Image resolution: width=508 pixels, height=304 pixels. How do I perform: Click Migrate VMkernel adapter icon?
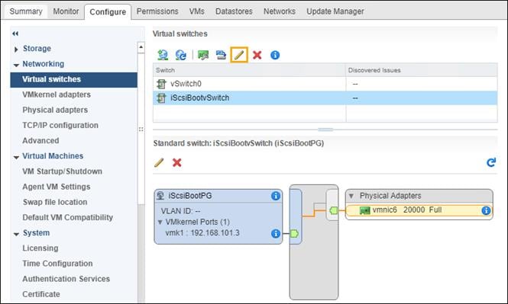pos(221,55)
